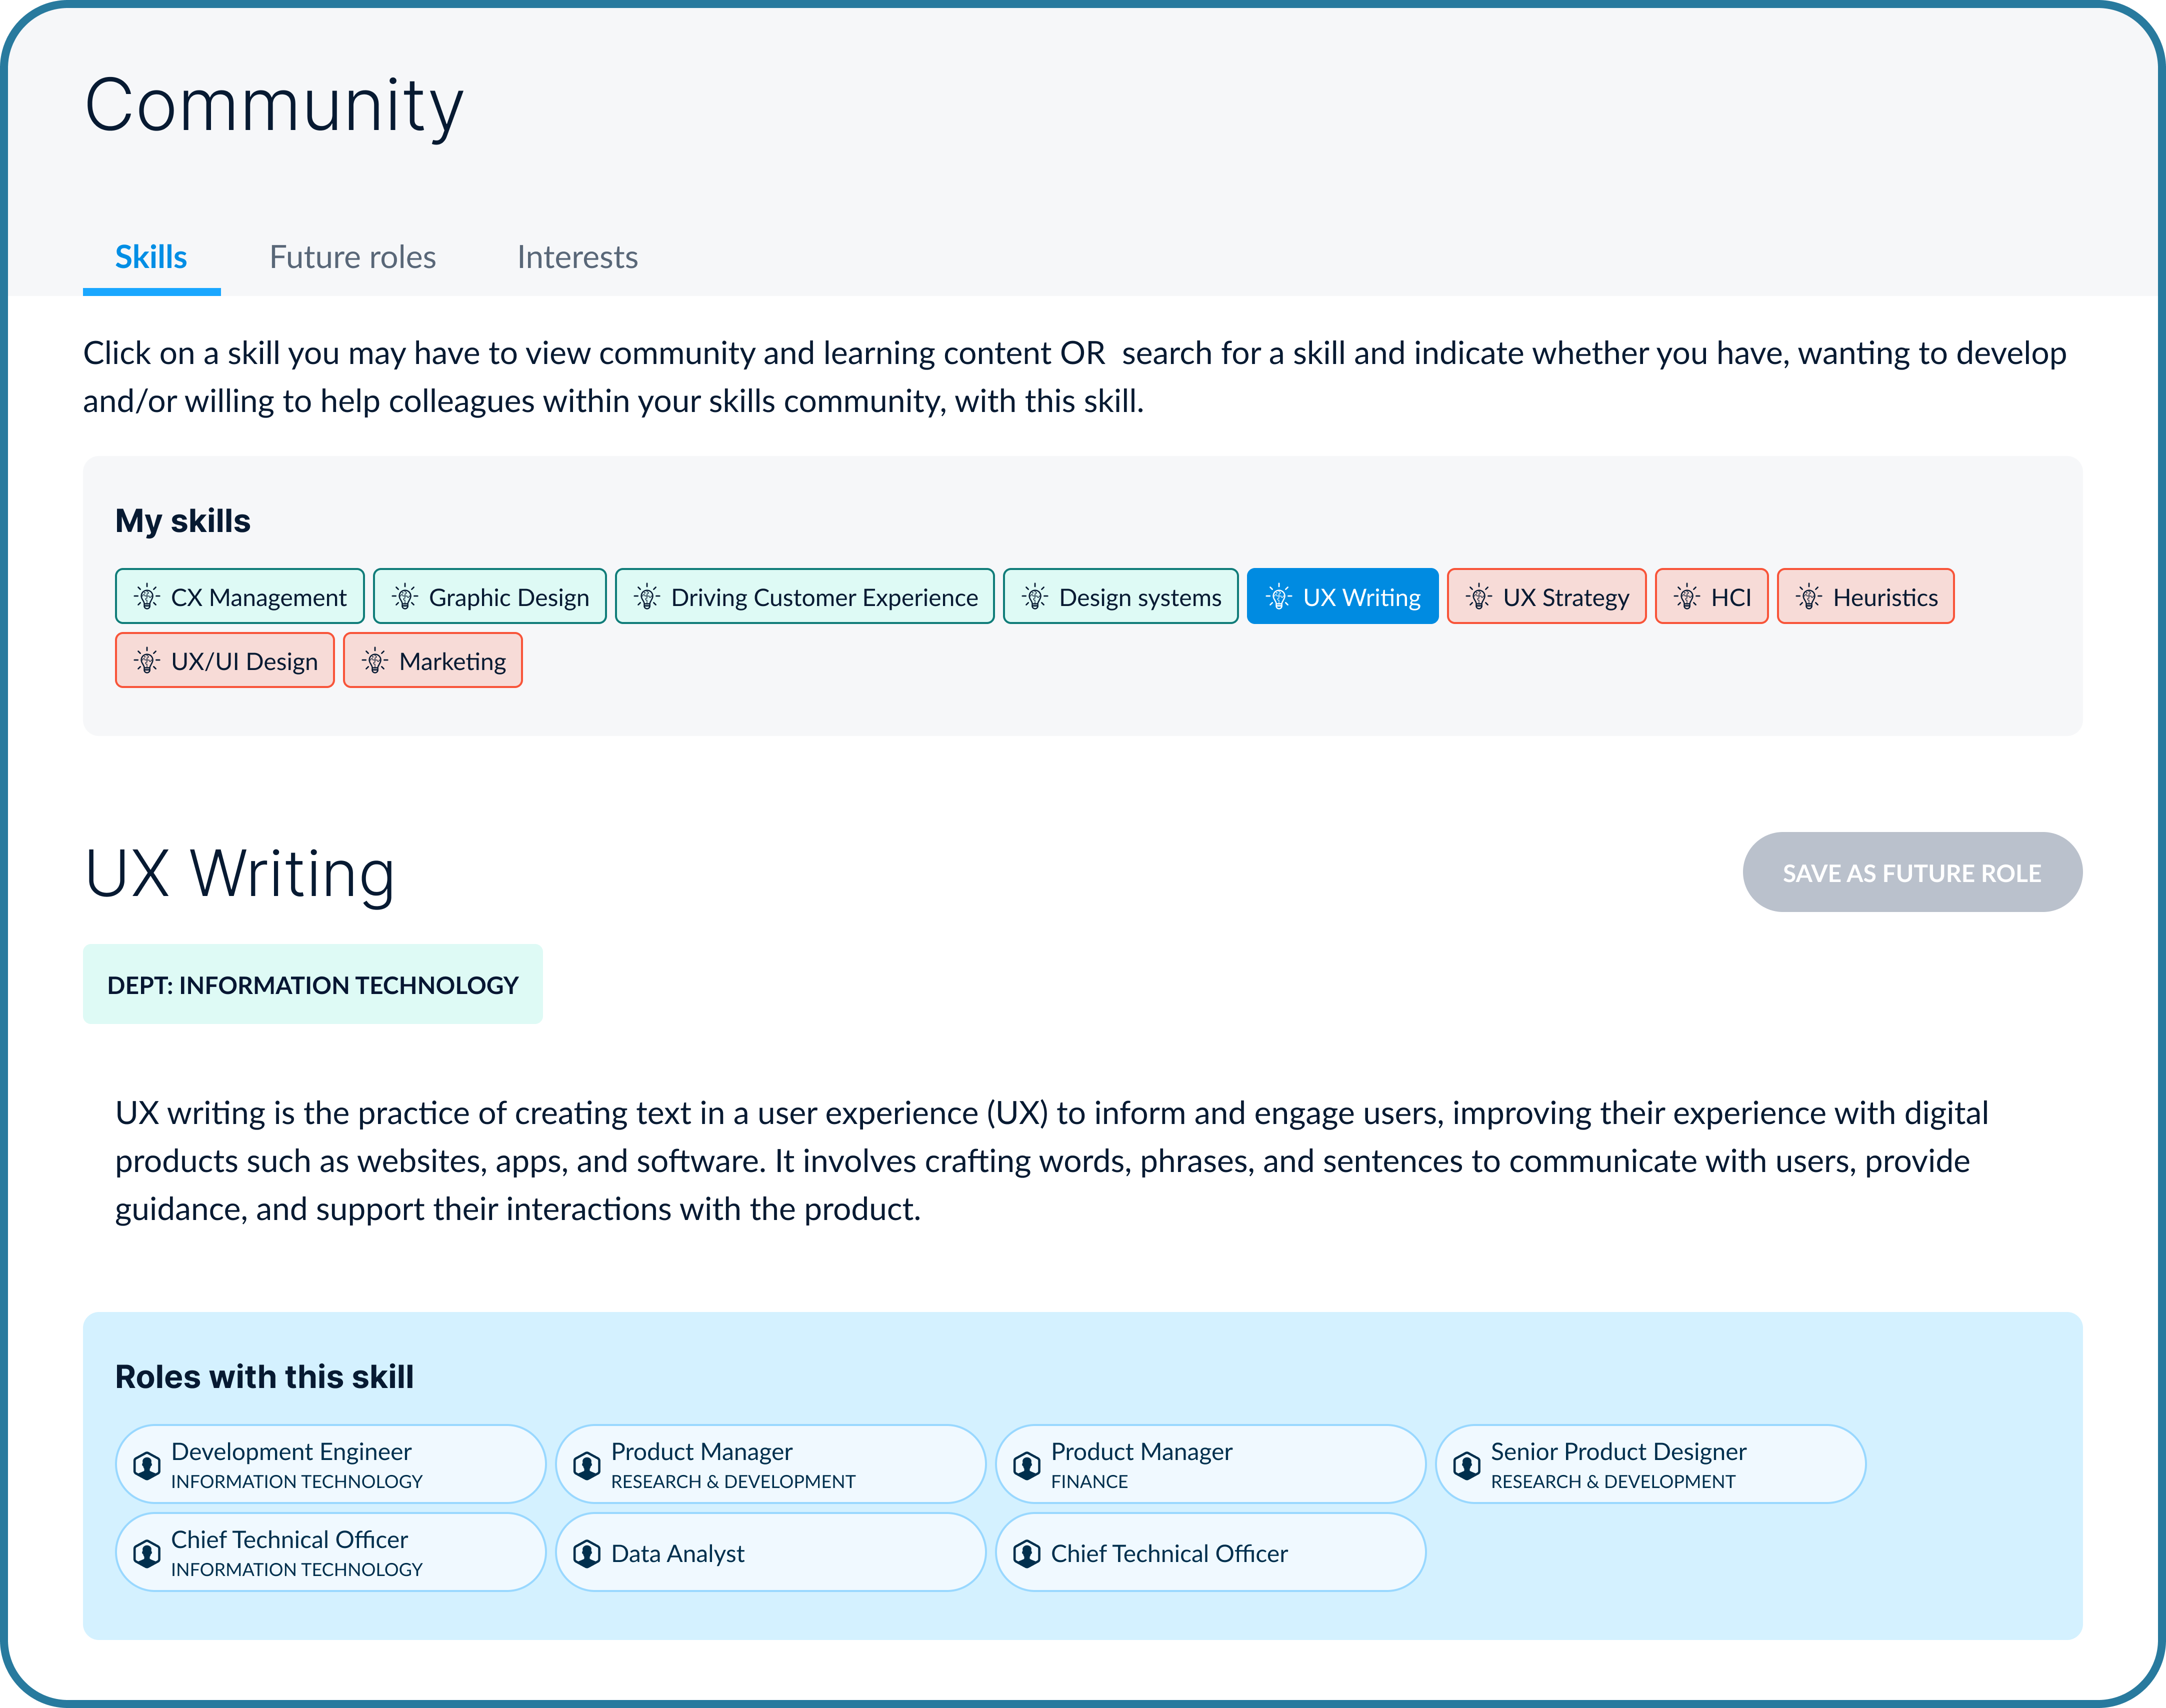2166x1708 pixels.
Task: Click the lightbulb icon on Heuristics chip
Action: tap(1809, 597)
